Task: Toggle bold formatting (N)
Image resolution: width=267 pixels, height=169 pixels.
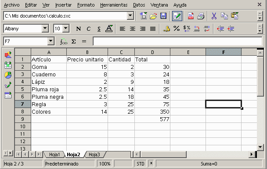Action: [78, 29]
